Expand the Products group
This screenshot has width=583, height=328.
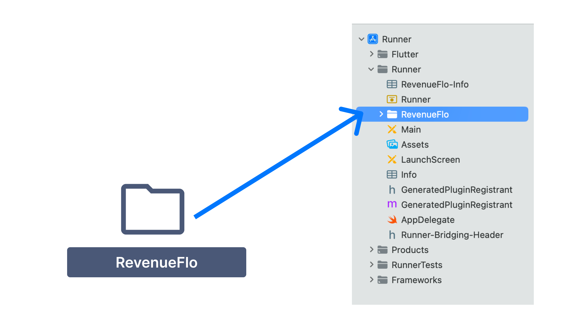371,250
